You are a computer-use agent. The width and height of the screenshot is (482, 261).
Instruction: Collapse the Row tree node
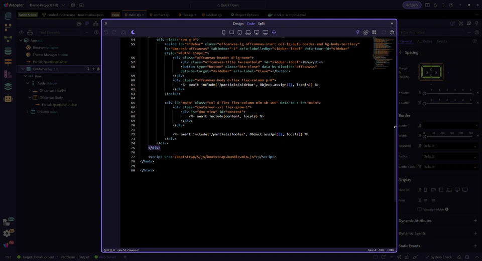[25, 76]
